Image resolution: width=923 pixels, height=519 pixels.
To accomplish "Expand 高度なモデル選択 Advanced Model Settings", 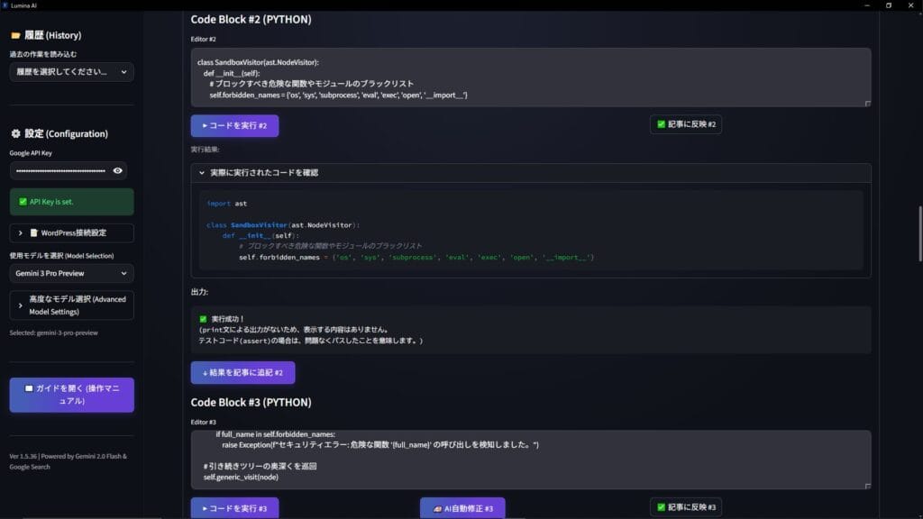I will 71,305.
